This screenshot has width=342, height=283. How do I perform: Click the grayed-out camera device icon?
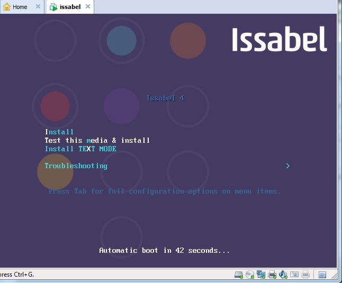tap(294, 274)
